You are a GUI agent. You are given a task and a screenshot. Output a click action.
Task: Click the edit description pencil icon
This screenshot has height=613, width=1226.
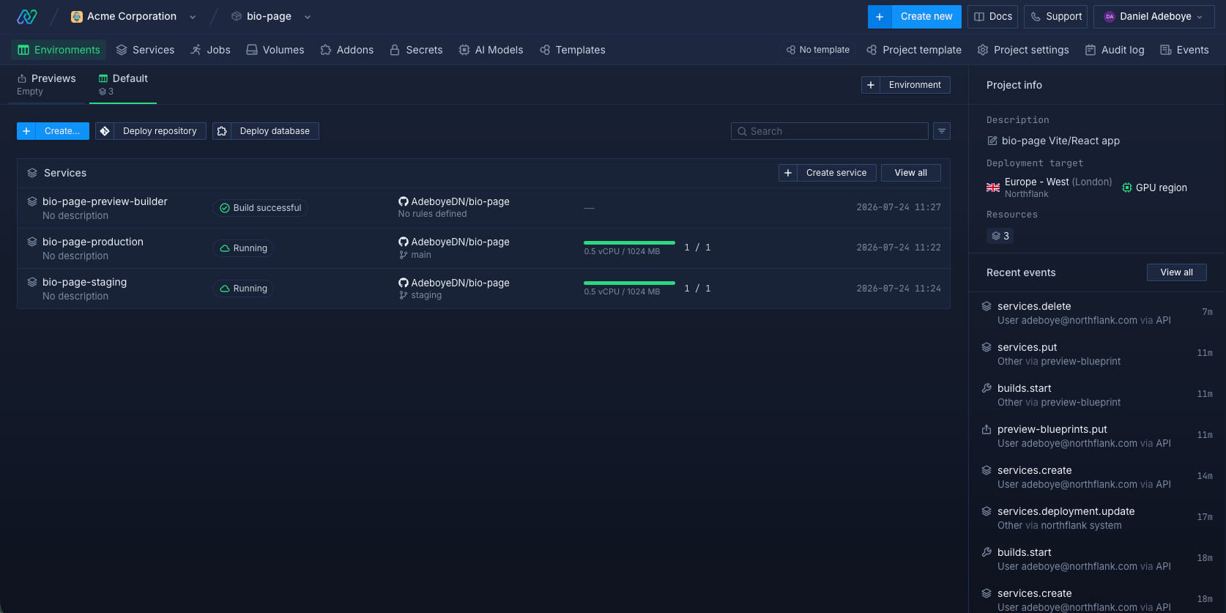(992, 141)
